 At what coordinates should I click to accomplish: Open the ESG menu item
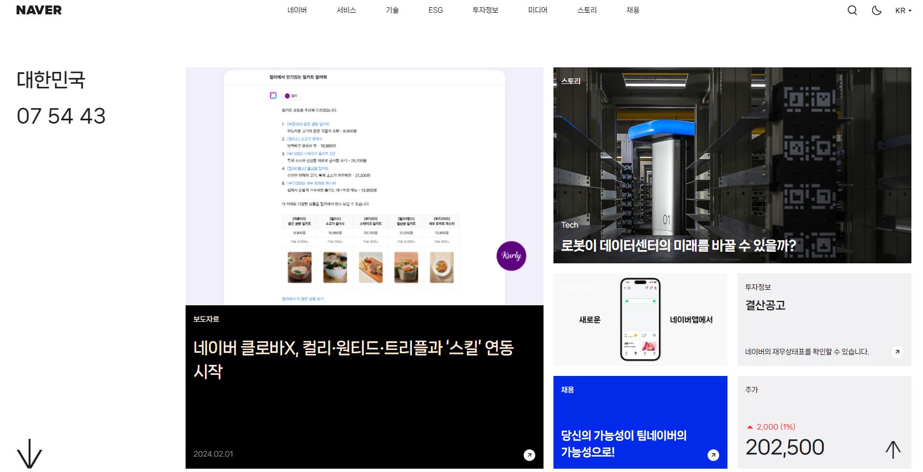[x=436, y=10]
